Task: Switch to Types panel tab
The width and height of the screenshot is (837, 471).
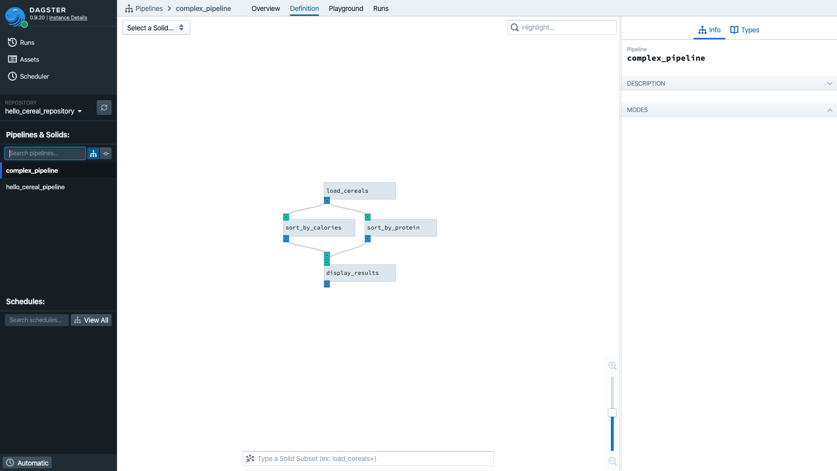Action: (745, 30)
